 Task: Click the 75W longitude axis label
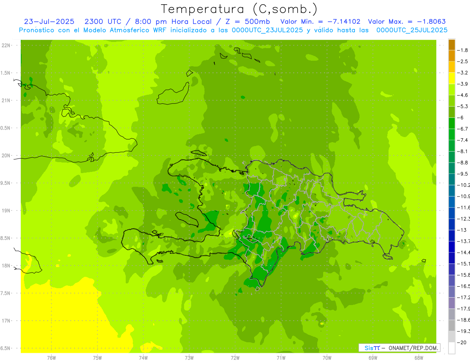98,358
